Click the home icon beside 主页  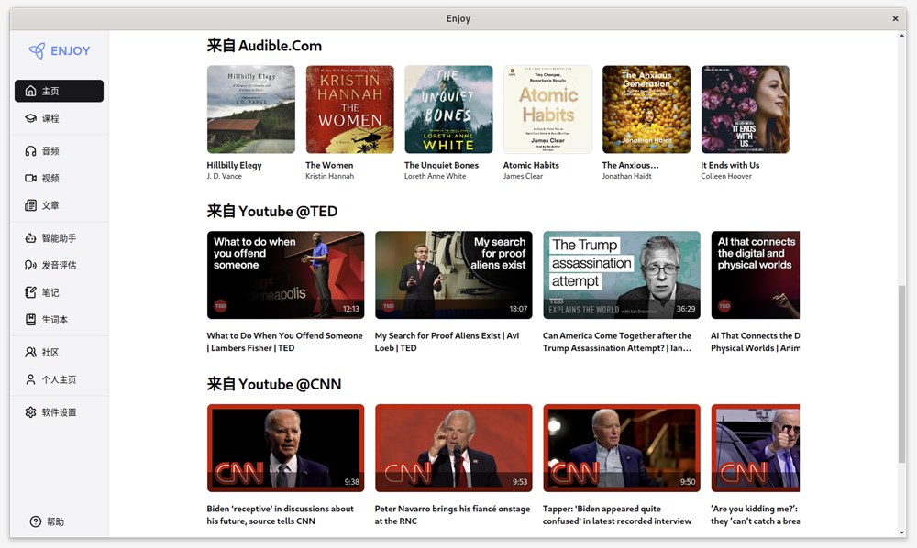pos(30,91)
